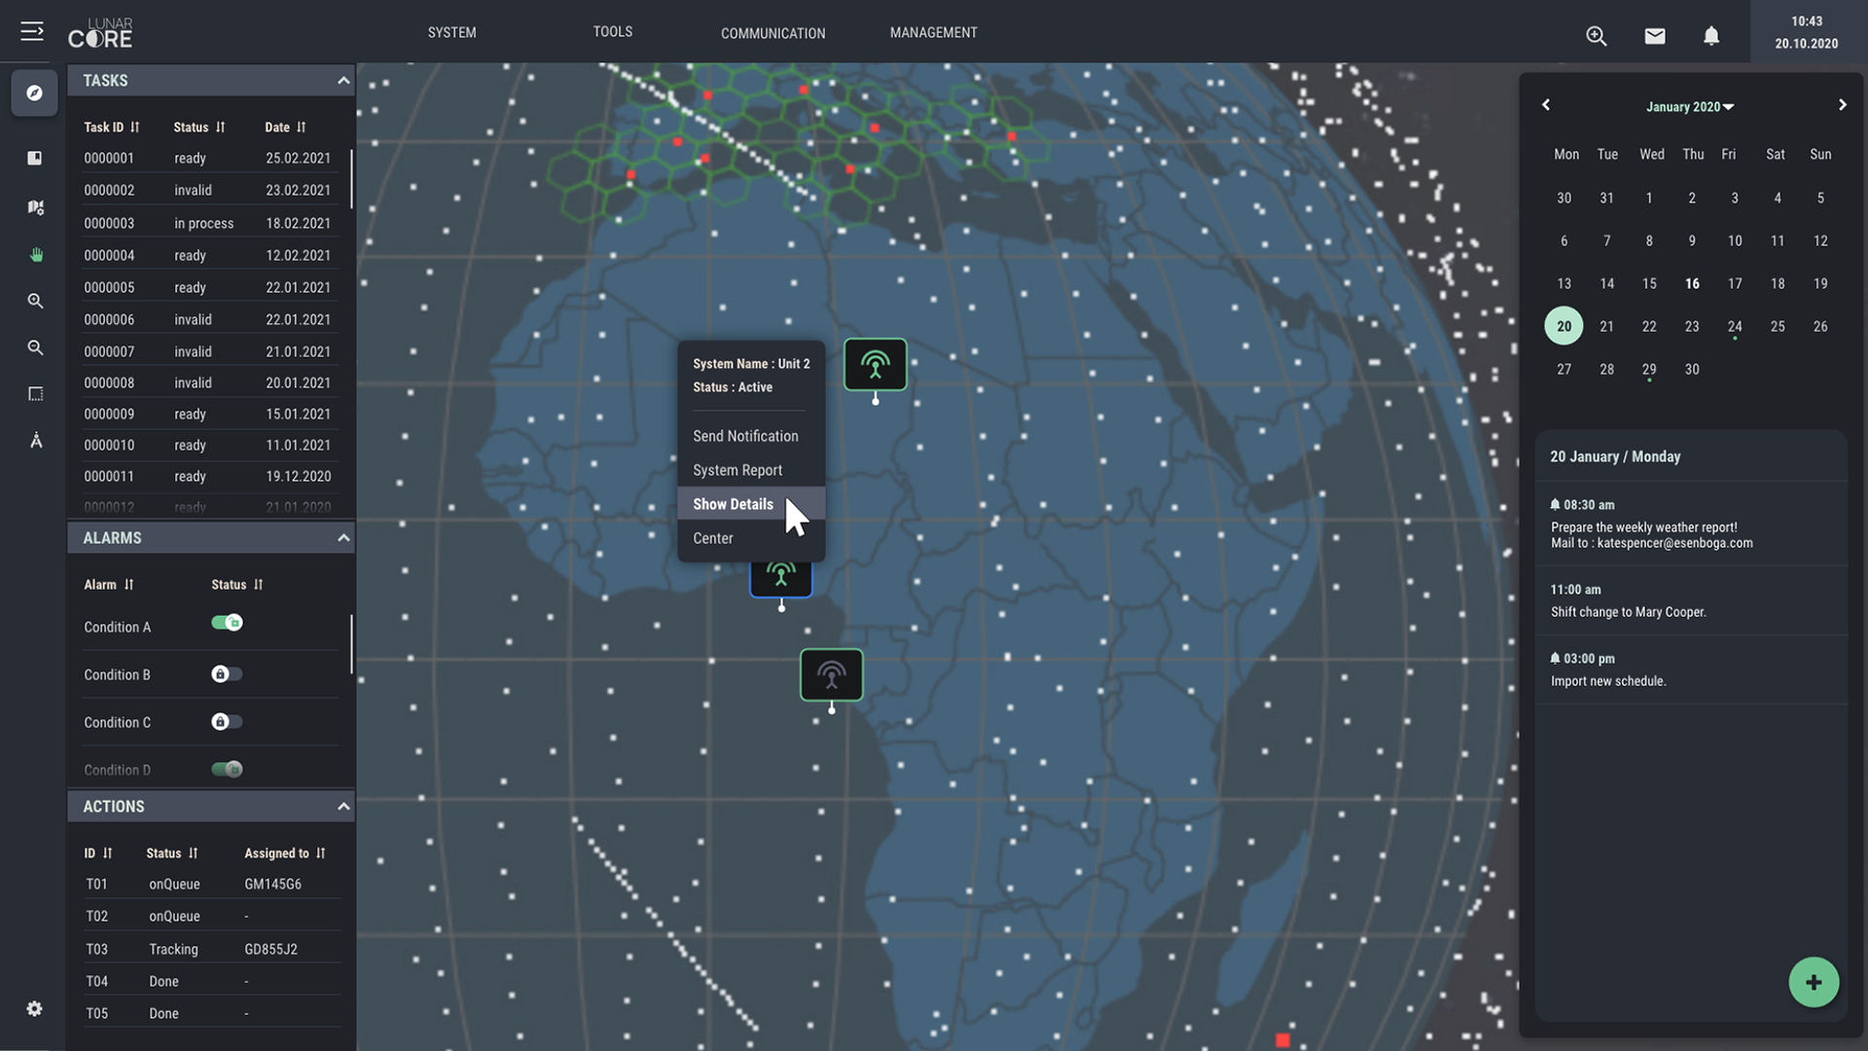Image resolution: width=1868 pixels, height=1051 pixels.
Task: Choose System Report in context menu
Action: click(751, 470)
